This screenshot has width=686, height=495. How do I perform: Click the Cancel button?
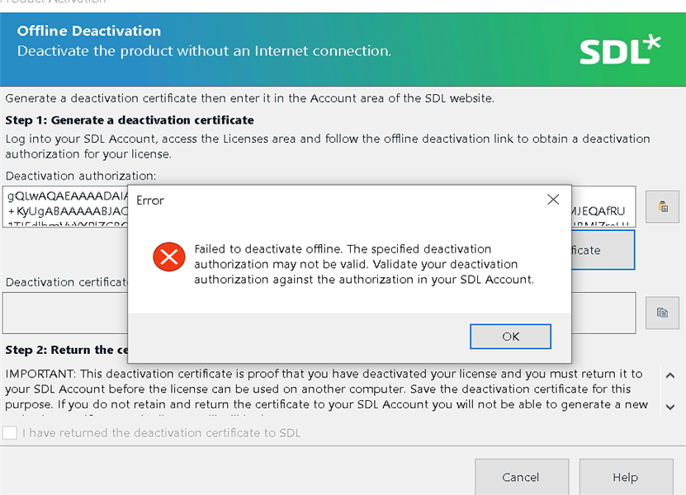(522, 477)
